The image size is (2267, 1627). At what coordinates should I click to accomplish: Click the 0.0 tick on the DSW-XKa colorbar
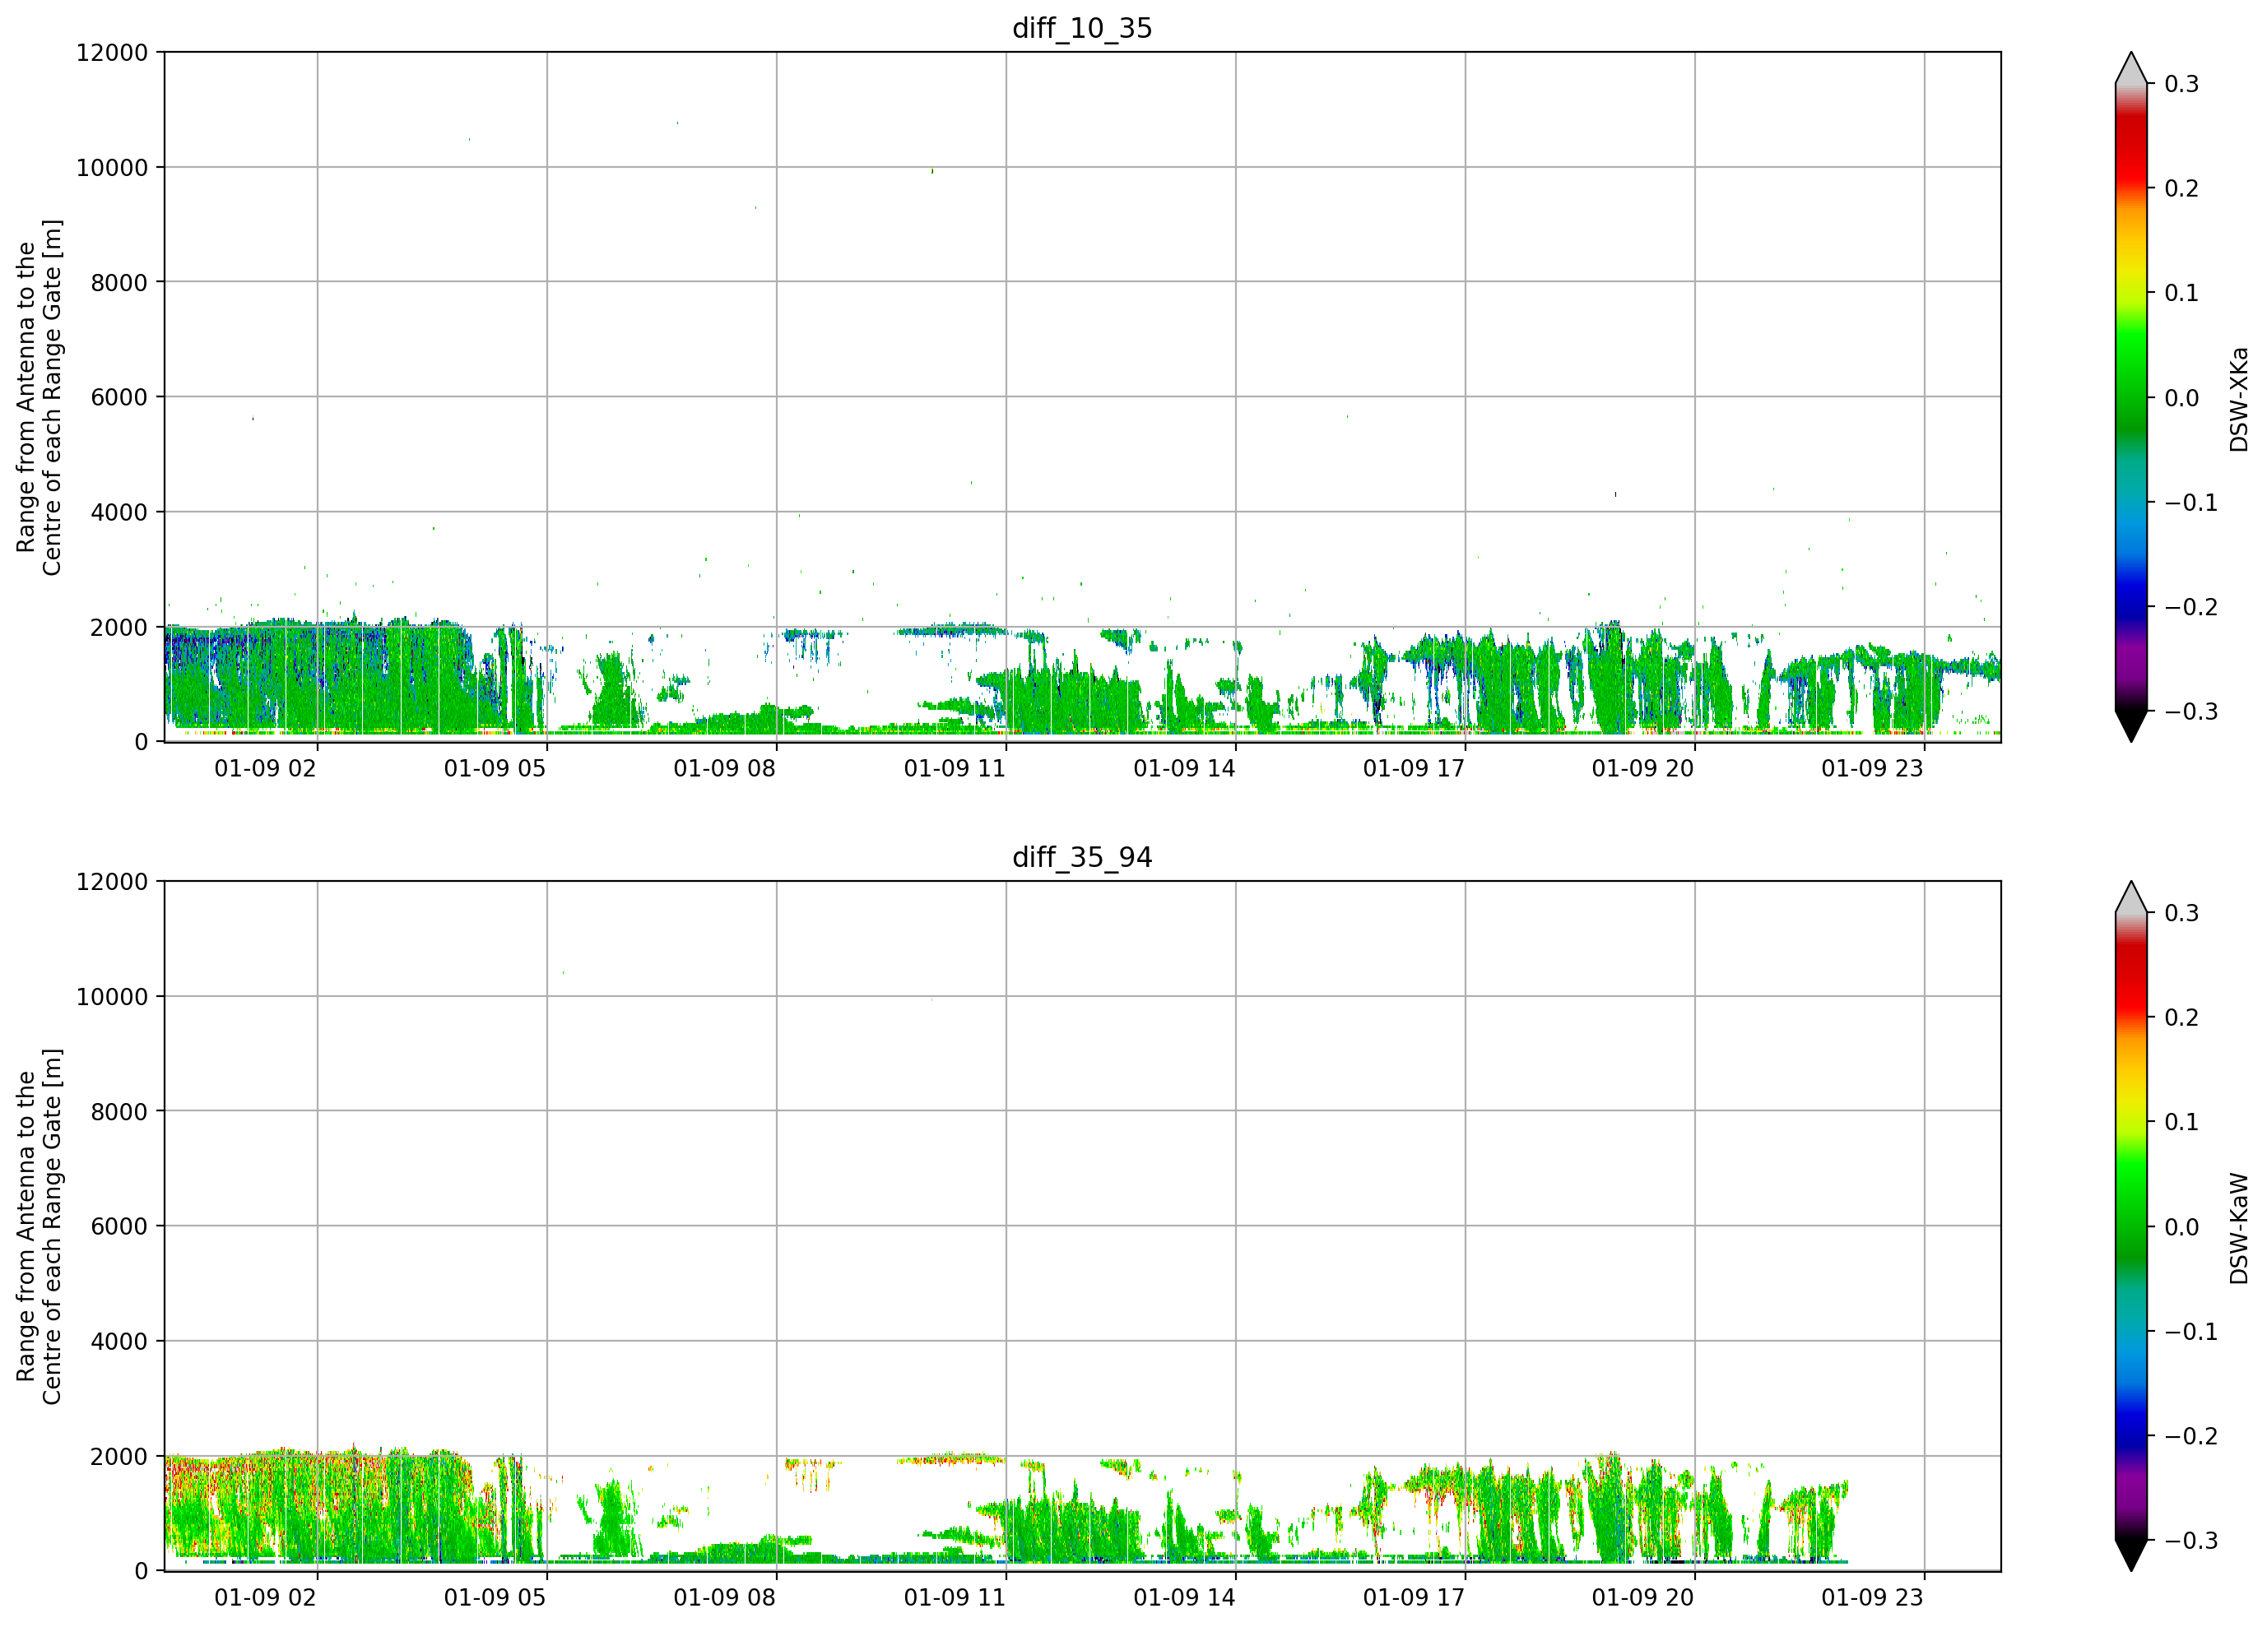[2181, 399]
